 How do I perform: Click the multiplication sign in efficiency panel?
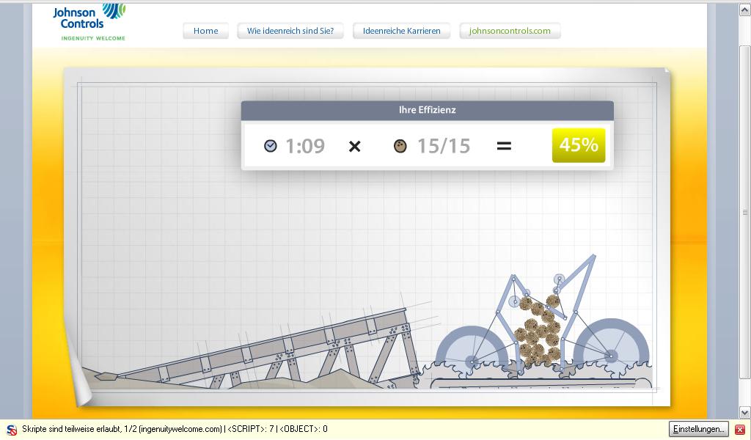[354, 146]
